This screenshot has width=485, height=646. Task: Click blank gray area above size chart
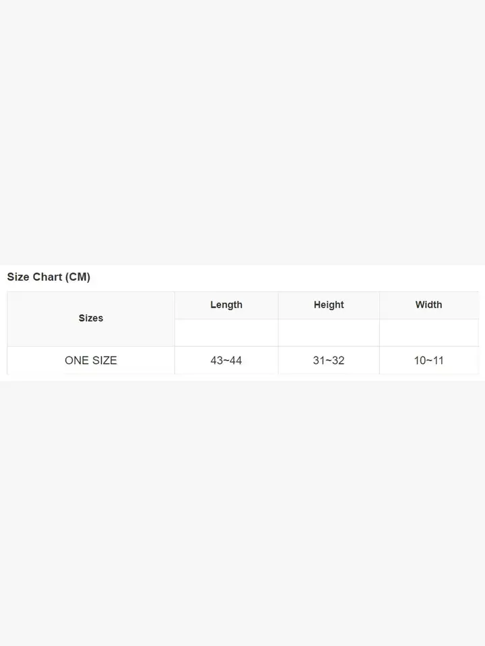[243, 135]
